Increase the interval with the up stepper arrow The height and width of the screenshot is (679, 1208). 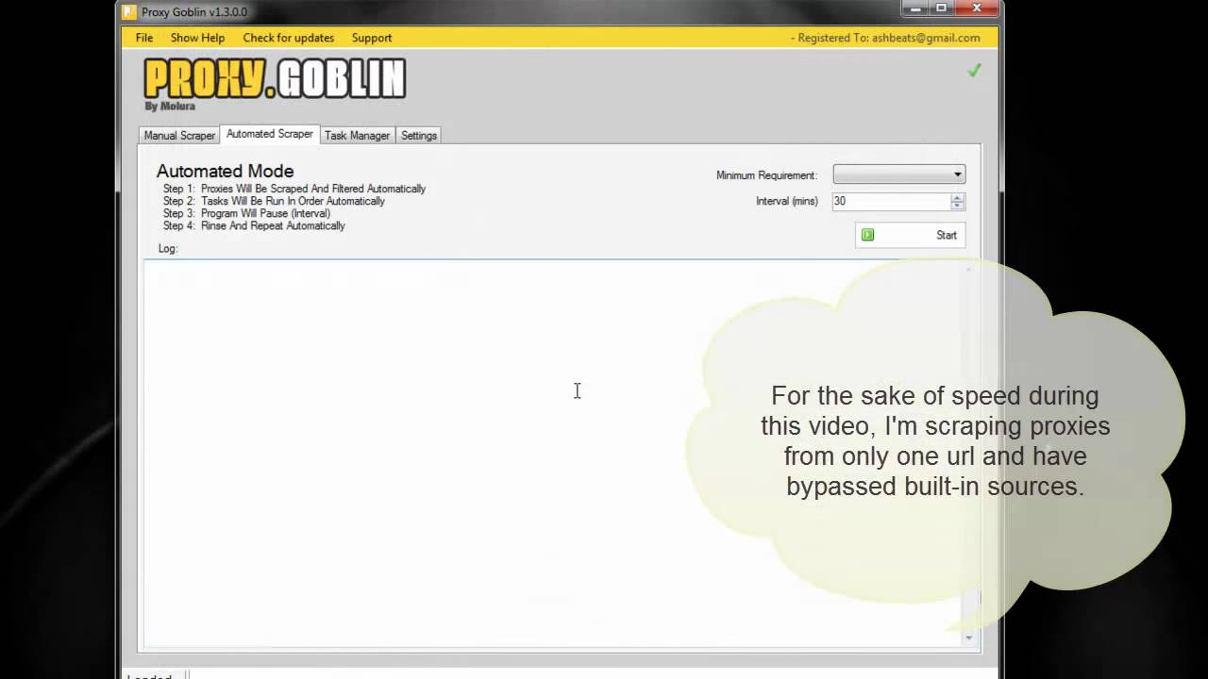click(x=957, y=197)
